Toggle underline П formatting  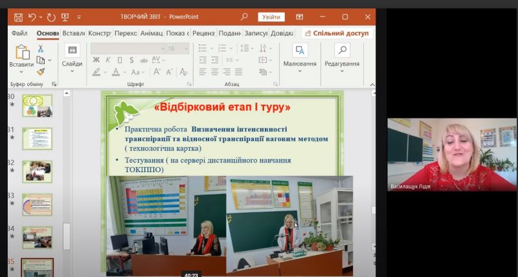click(x=120, y=60)
